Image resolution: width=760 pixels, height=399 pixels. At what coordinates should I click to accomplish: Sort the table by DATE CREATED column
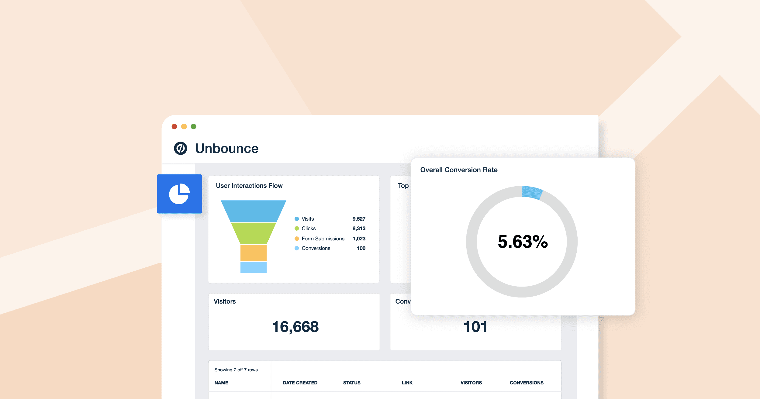click(300, 383)
